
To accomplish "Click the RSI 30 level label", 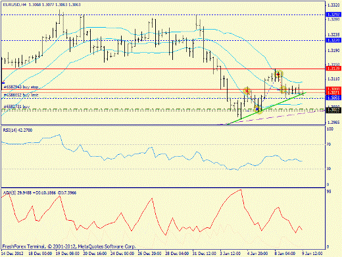I will (x=329, y=169).
